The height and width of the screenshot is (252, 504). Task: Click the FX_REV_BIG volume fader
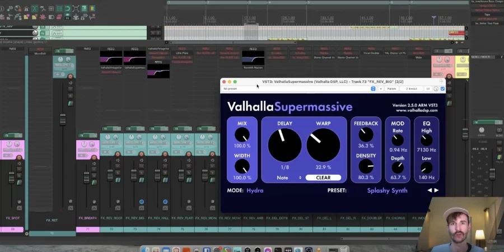click(x=134, y=175)
